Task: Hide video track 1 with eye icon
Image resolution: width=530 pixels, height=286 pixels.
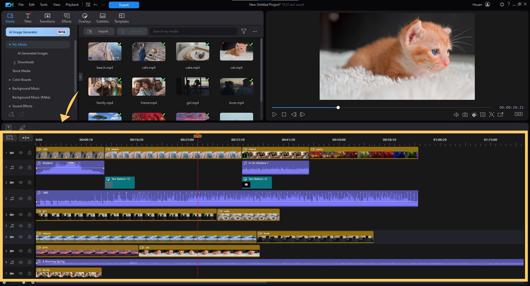Action: click(21, 153)
